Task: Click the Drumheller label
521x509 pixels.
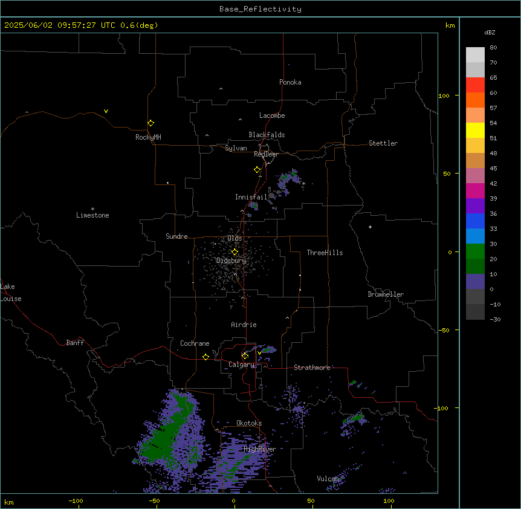Action: click(386, 294)
